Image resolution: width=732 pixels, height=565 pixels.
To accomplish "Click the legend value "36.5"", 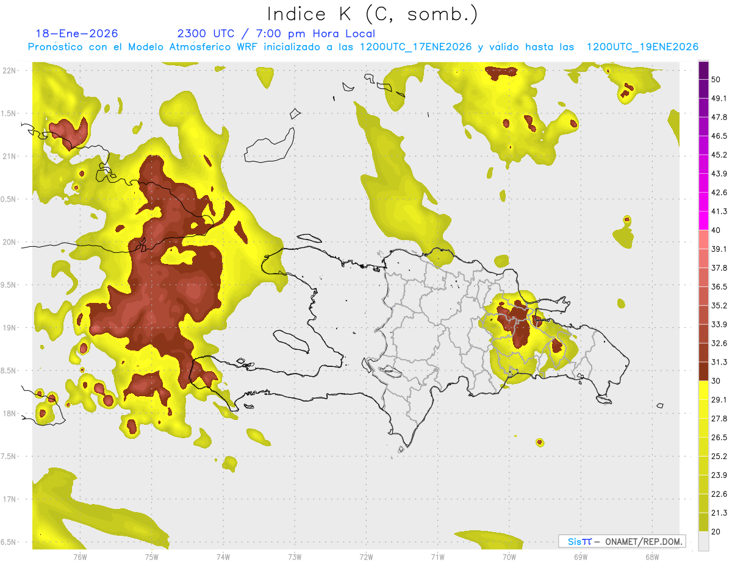I will 719,287.
